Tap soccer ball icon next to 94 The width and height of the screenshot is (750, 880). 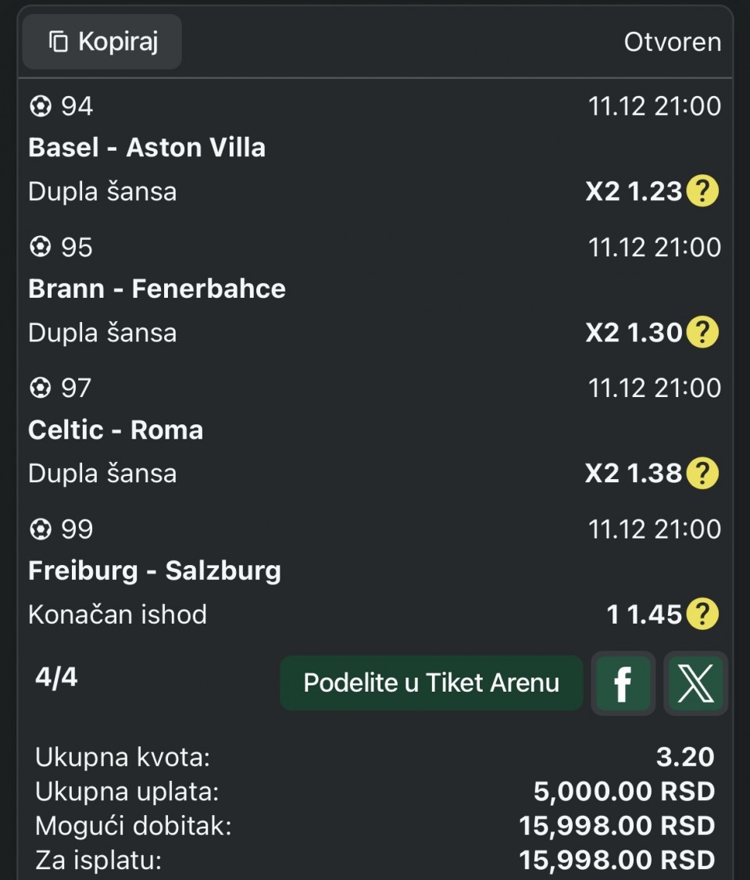pyautogui.click(x=40, y=106)
